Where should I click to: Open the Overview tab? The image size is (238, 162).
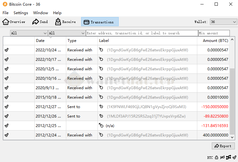pyautogui.click(x=14, y=22)
